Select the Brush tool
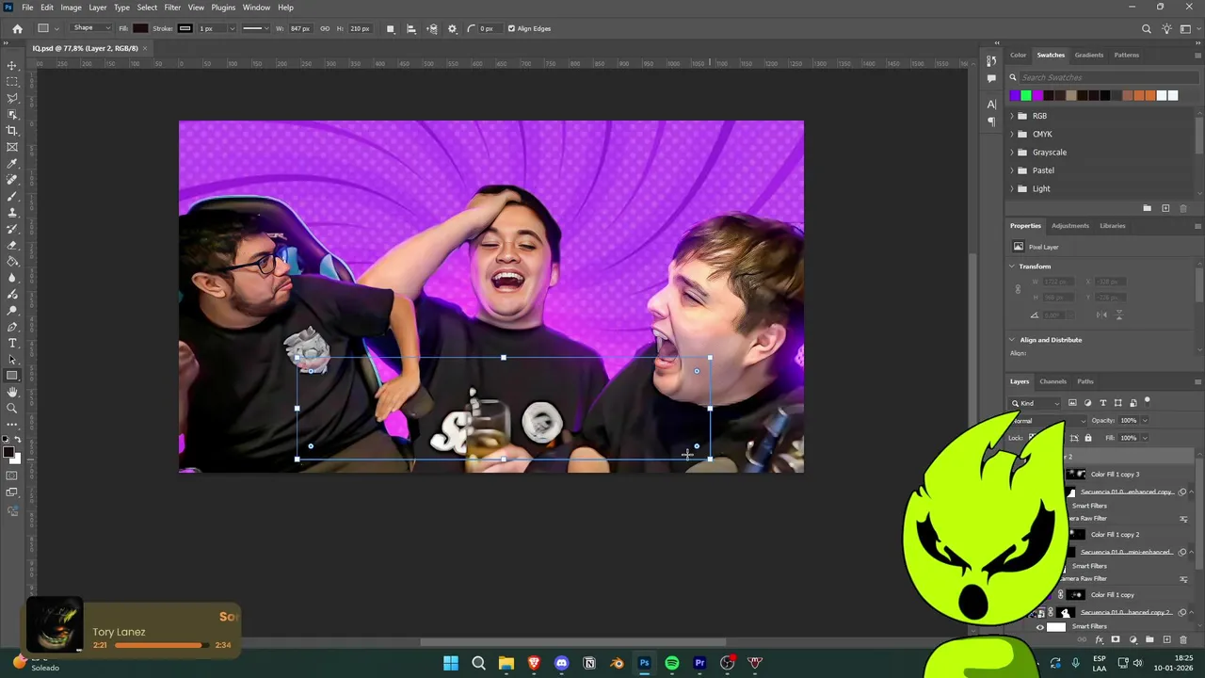Screen dimensions: 1205x678 coord(12,196)
